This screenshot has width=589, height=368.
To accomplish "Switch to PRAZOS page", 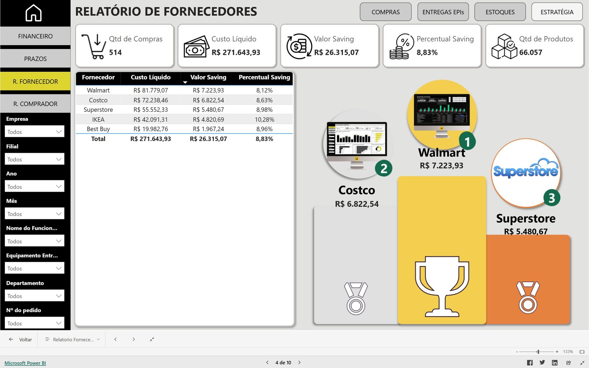I will 35,59.
